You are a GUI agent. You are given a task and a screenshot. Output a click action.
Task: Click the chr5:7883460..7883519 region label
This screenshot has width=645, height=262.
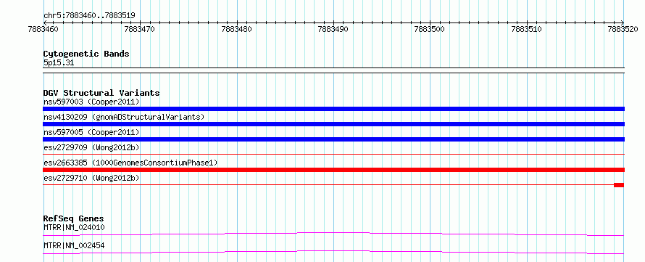(89, 16)
